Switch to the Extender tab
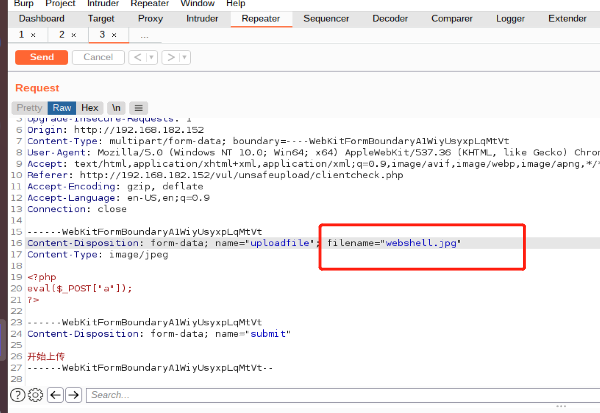This screenshot has width=600, height=413. 568,19
